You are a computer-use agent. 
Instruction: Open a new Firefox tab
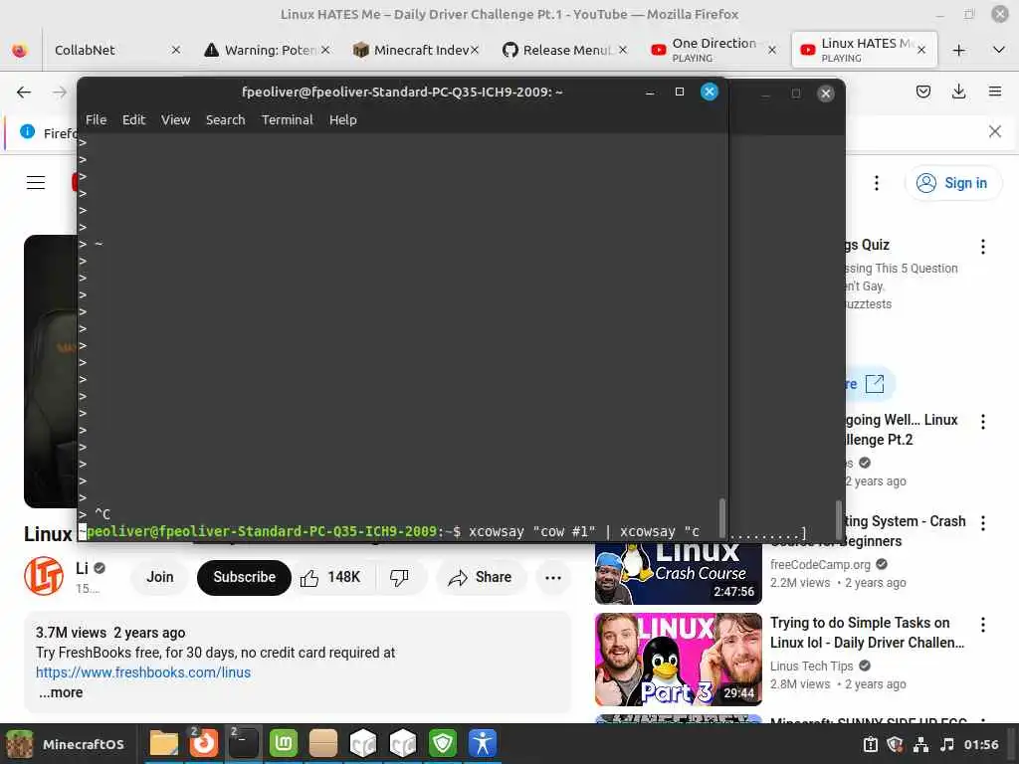point(958,50)
